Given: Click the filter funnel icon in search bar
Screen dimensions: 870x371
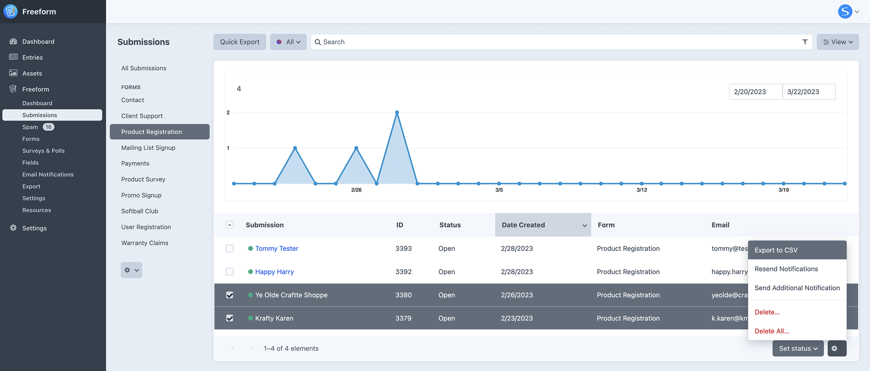Looking at the screenshot, I should pos(805,42).
